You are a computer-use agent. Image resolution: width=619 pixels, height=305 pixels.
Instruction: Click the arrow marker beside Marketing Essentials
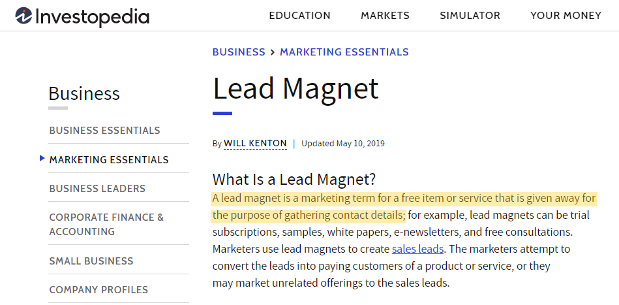click(x=42, y=158)
